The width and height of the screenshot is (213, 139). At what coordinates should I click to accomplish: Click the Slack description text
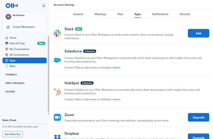point(119,36)
